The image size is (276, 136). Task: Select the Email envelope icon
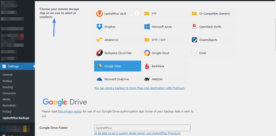pyautogui.click(x=194, y=53)
